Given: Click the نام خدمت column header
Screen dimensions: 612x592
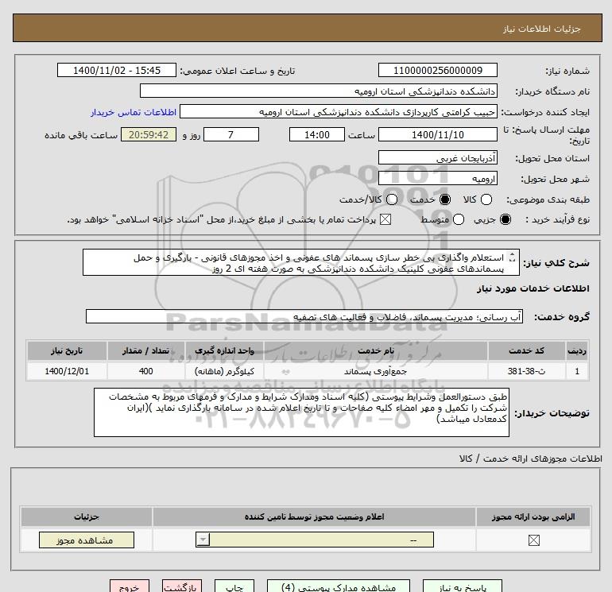Looking at the screenshot, I should tap(375, 350).
